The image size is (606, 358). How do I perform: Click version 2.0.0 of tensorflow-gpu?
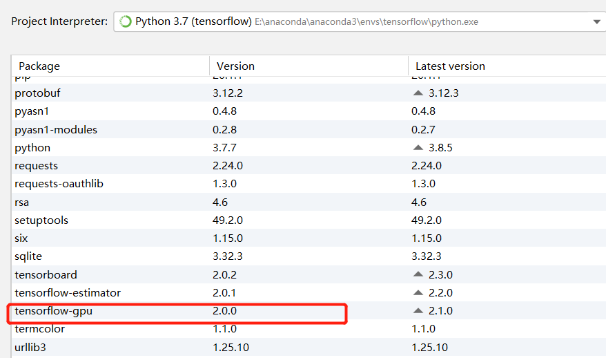tap(224, 311)
